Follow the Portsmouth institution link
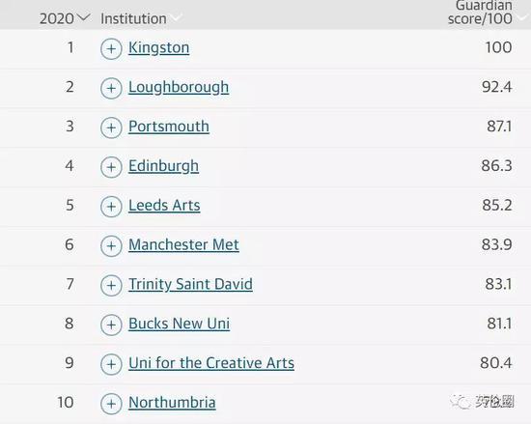 (169, 127)
